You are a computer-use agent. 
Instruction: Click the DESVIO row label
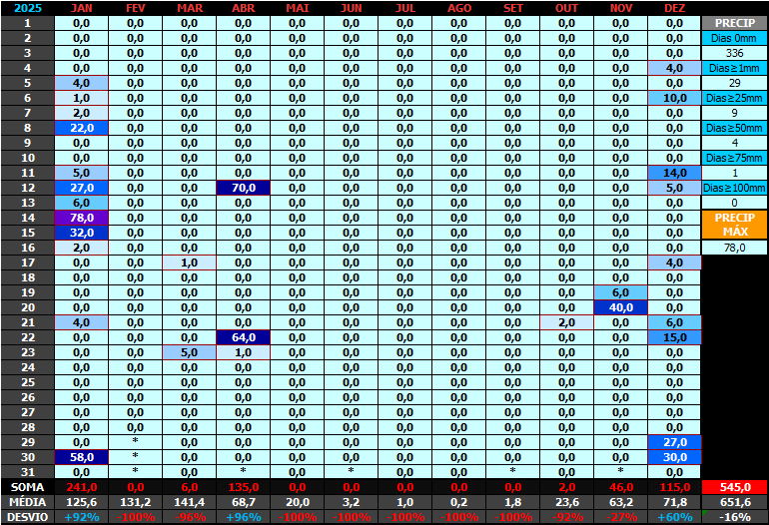[x=27, y=517]
